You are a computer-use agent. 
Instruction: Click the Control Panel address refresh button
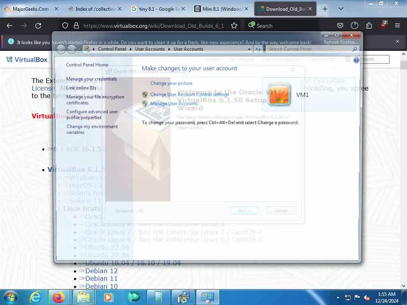(258, 49)
